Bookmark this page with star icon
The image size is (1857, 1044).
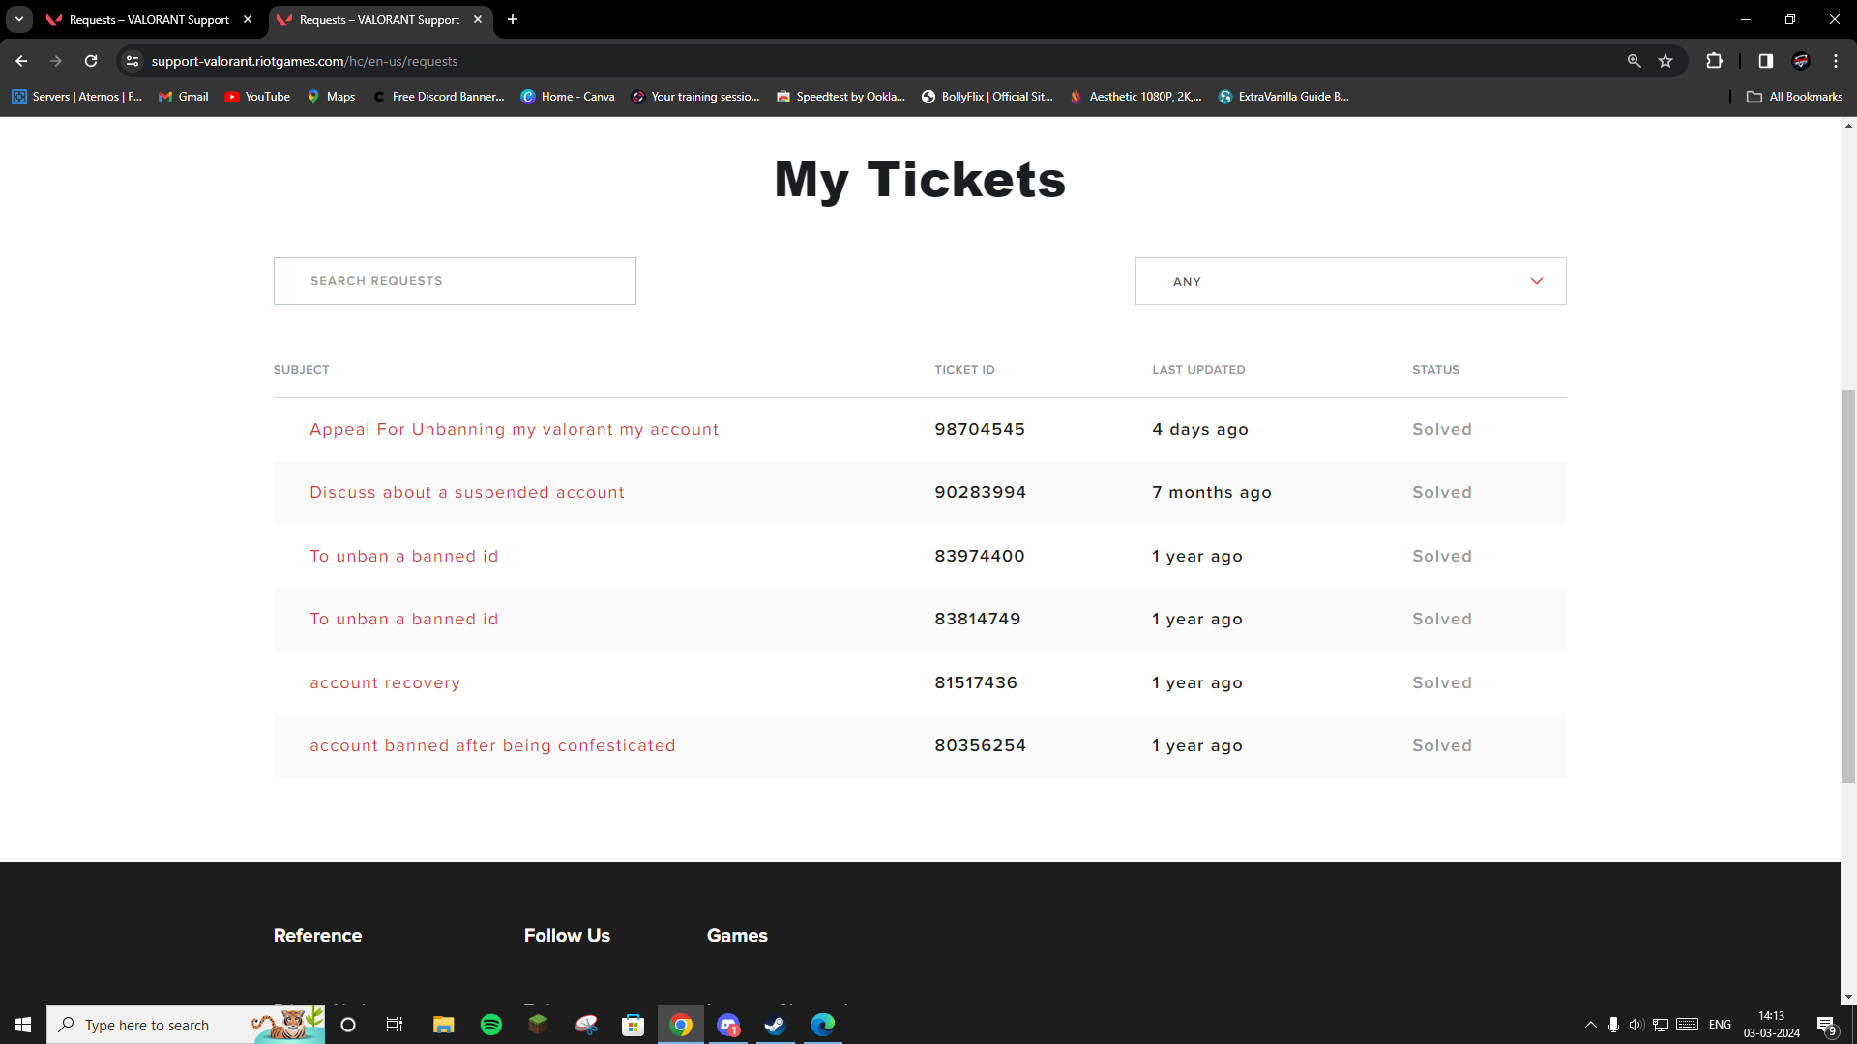1665,61
